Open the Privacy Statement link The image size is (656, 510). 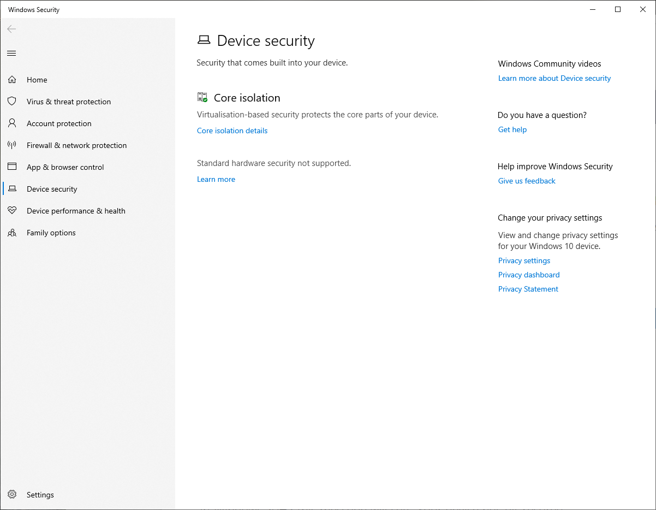click(528, 289)
